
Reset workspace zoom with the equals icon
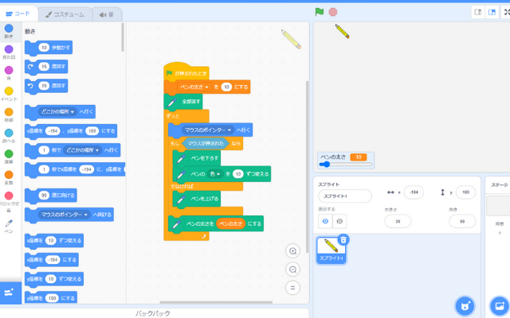pos(292,287)
